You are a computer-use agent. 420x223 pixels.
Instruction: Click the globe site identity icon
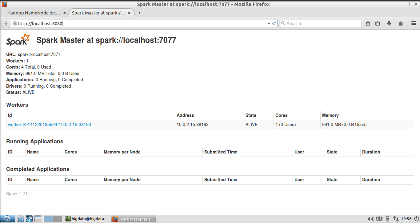click(14, 23)
